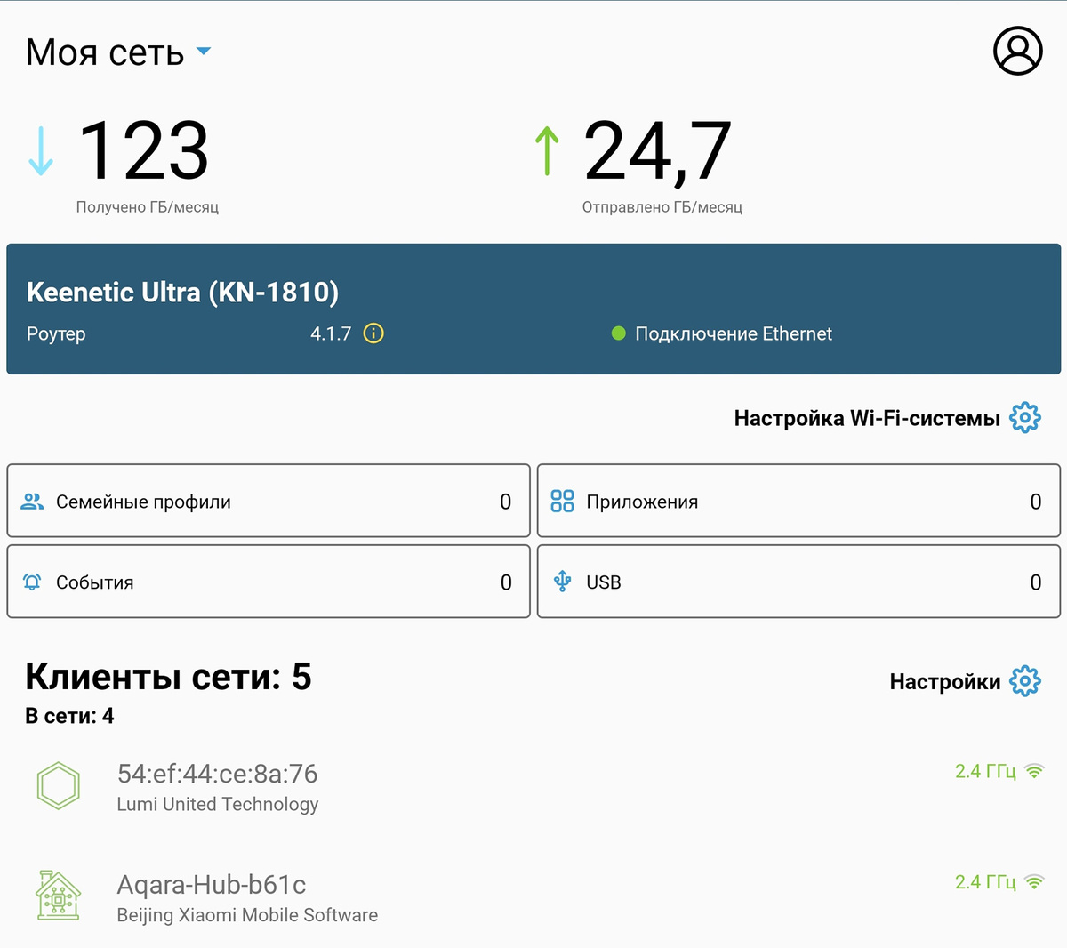
Task: Expand the Моя сеть network dropdown arrow
Action: [204, 52]
